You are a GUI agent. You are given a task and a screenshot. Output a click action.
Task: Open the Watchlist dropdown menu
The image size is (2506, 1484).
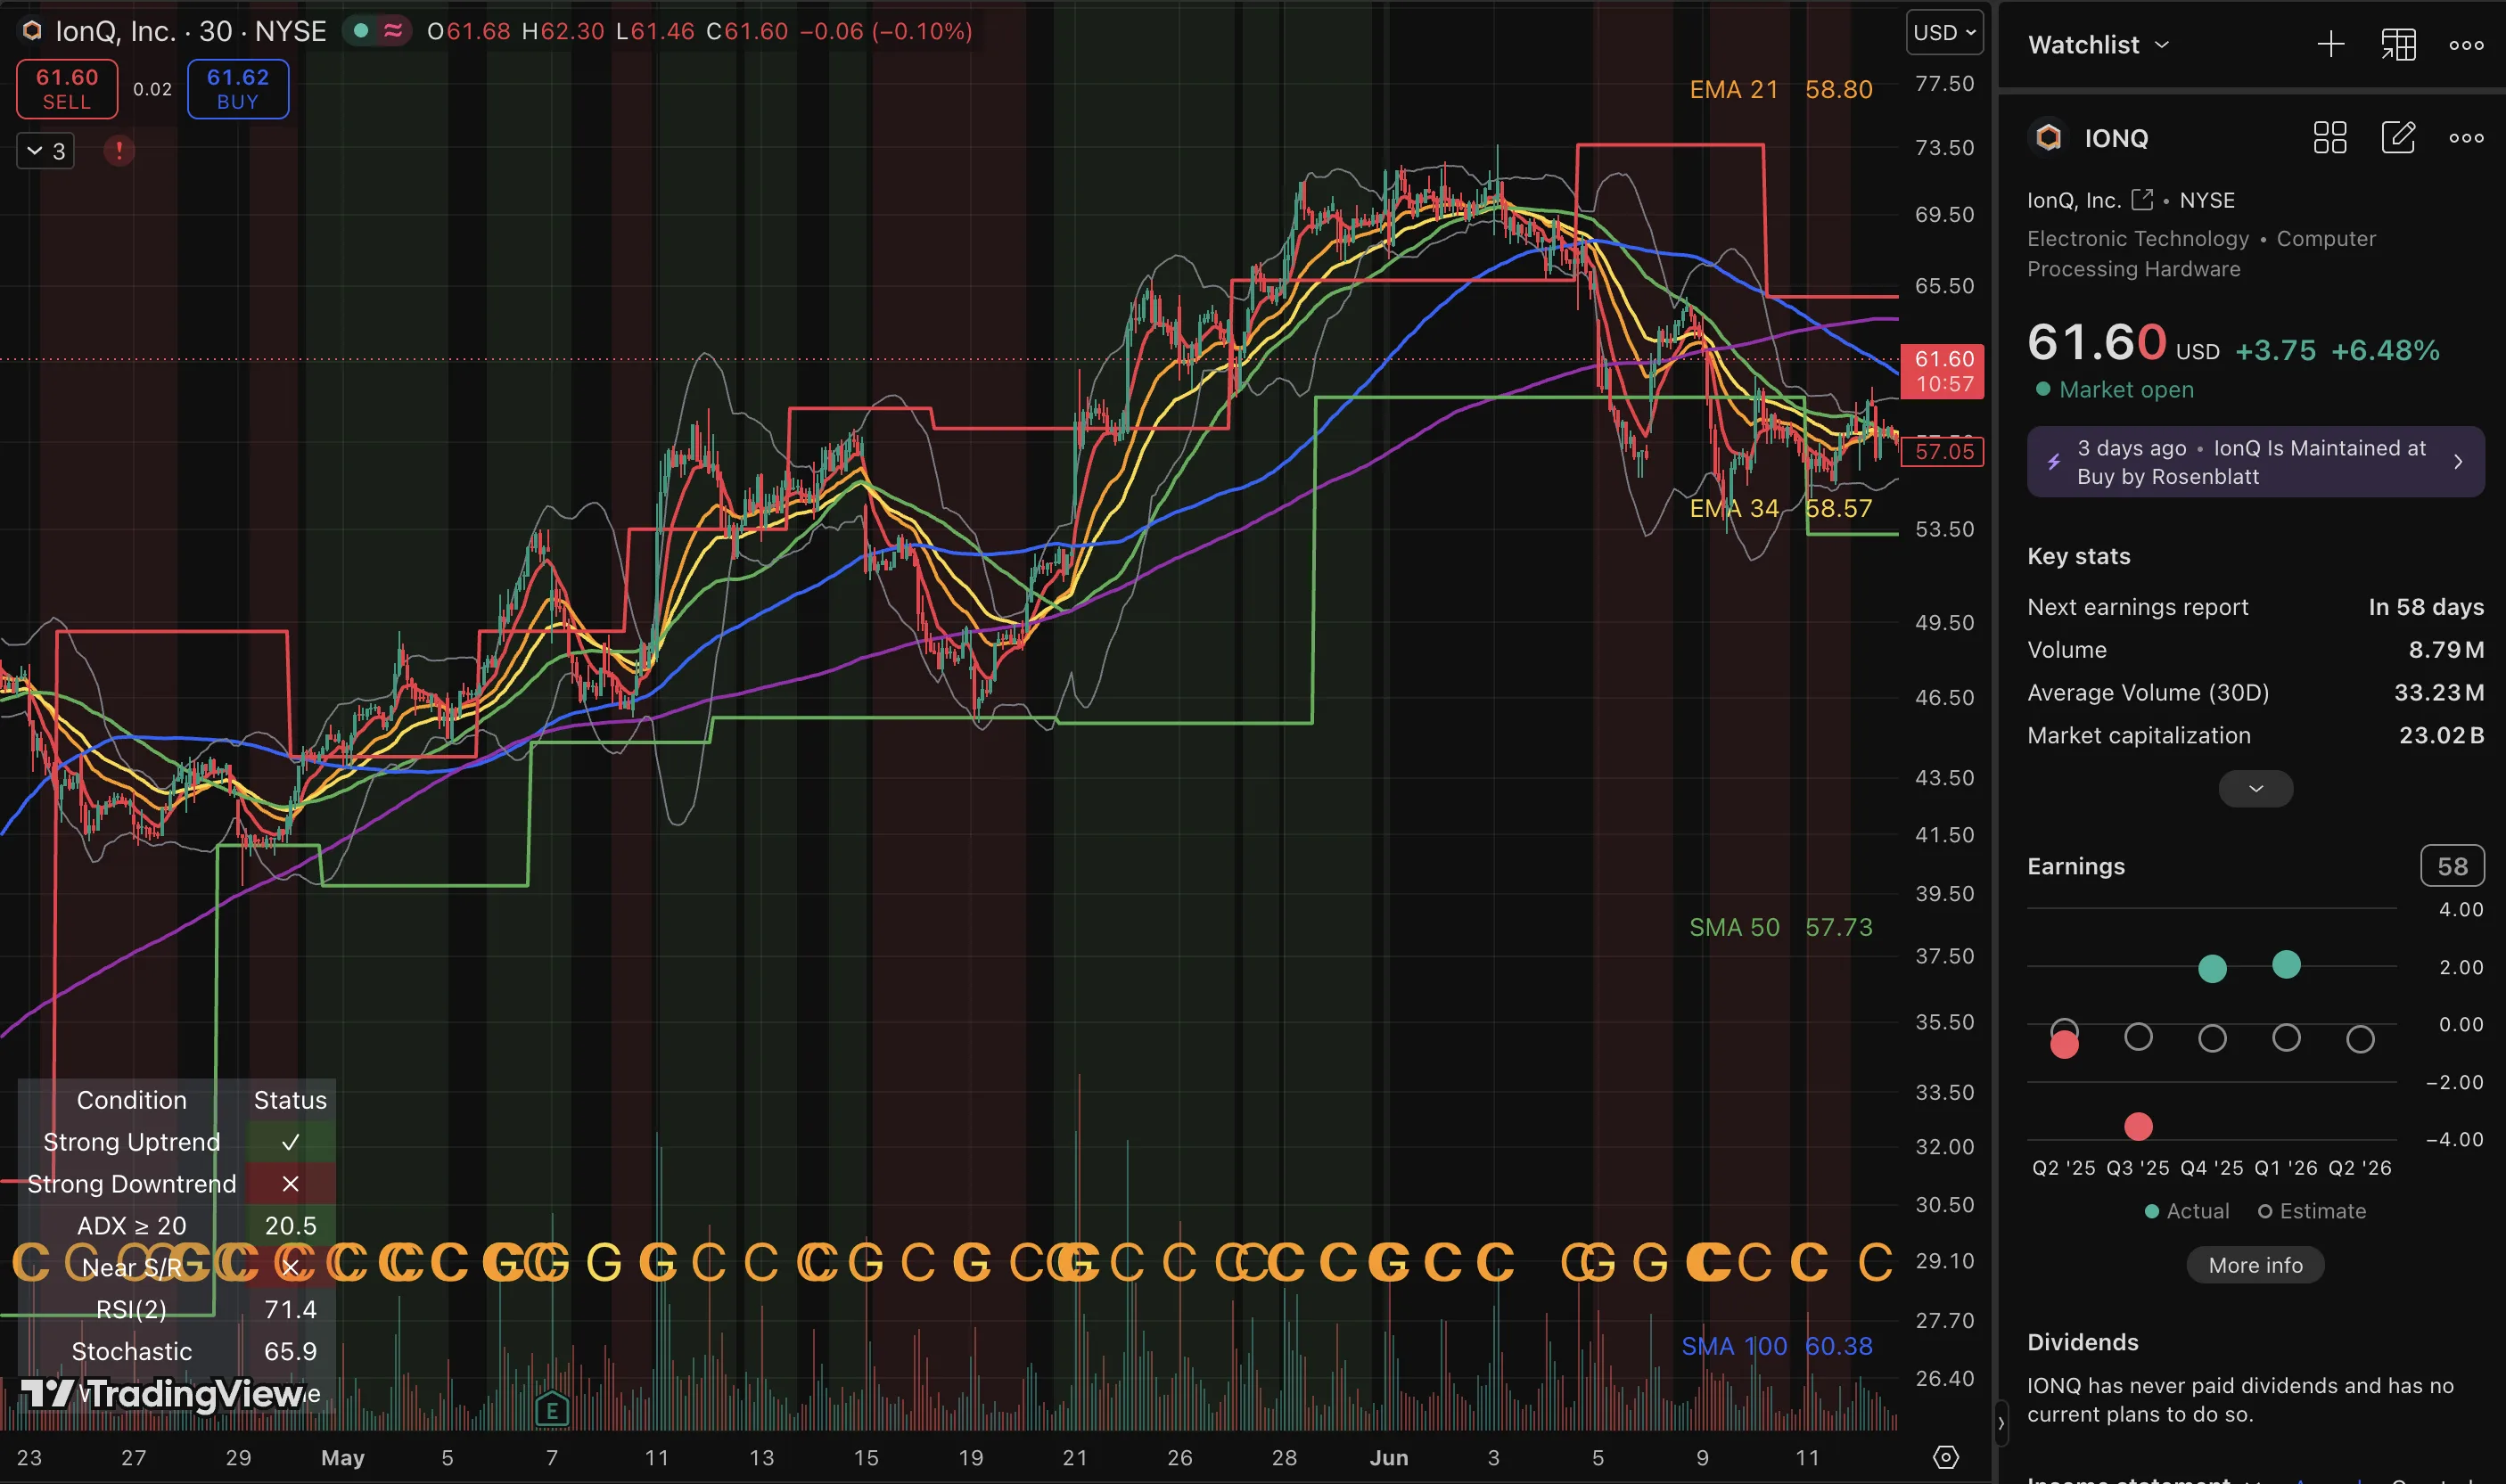tap(2098, 44)
